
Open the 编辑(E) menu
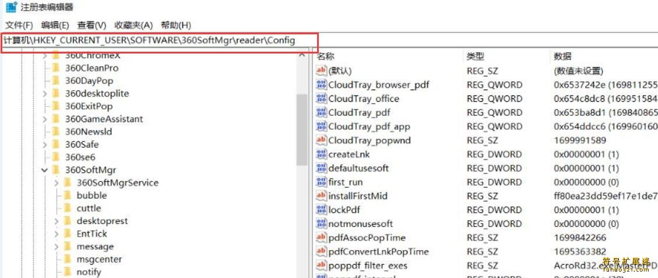coord(55,25)
